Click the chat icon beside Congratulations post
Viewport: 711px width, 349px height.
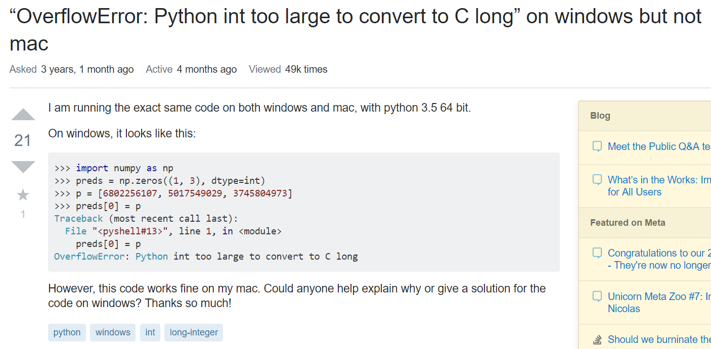coord(597,253)
